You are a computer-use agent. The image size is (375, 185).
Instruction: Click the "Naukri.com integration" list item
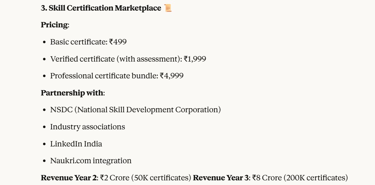tap(91, 161)
